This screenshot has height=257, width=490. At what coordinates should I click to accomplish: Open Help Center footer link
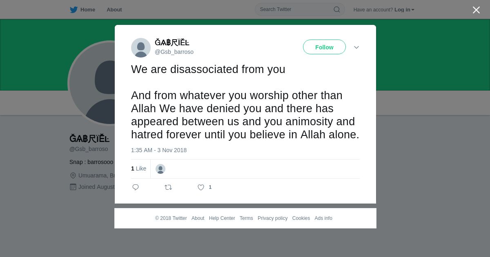pos(222,218)
